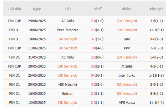Viewport: 166px width, 107px height.
Task: Click the 0-1(0-1) score against Inter Turku
Action: [x=97, y=75]
